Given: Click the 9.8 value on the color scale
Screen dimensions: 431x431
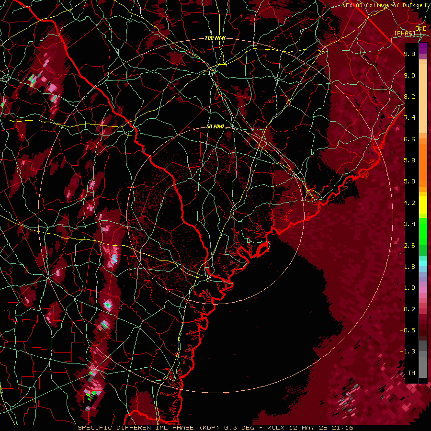Looking at the screenshot, I should 409,54.
